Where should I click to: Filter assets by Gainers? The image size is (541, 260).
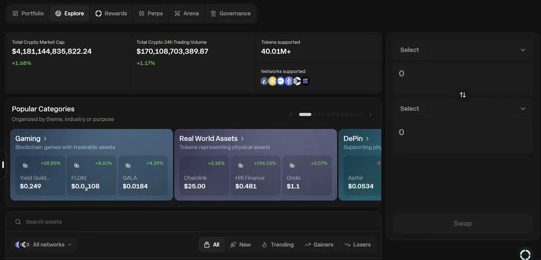[x=319, y=245]
